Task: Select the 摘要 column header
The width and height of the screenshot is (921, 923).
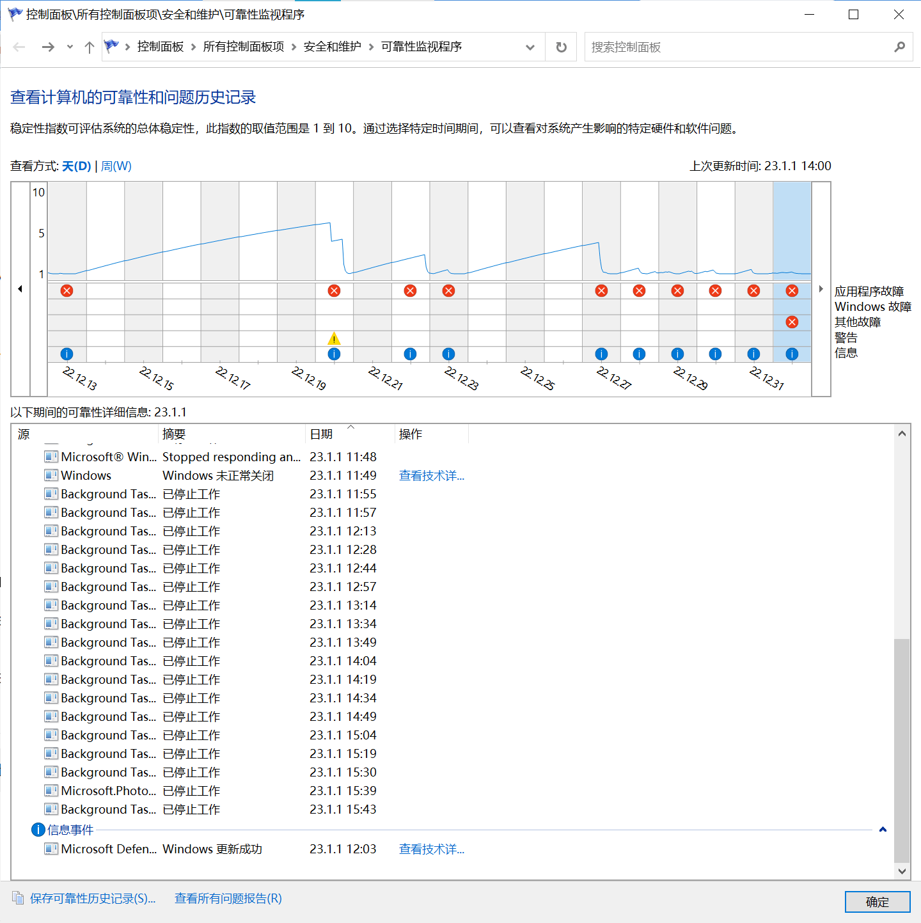Action: [232, 434]
